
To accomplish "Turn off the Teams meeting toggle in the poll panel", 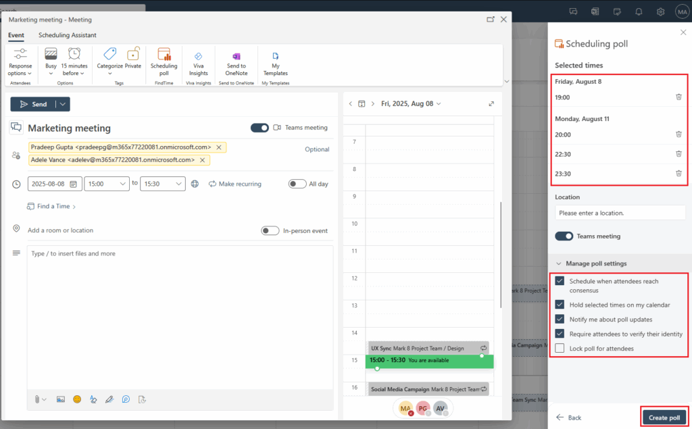I will [x=564, y=236].
